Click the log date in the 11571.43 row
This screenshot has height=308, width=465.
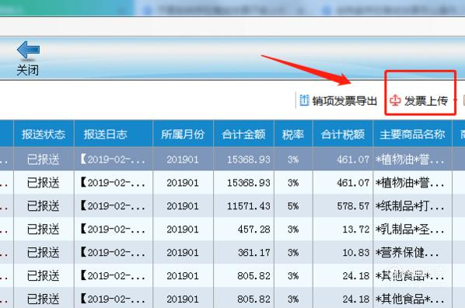[x=113, y=206]
